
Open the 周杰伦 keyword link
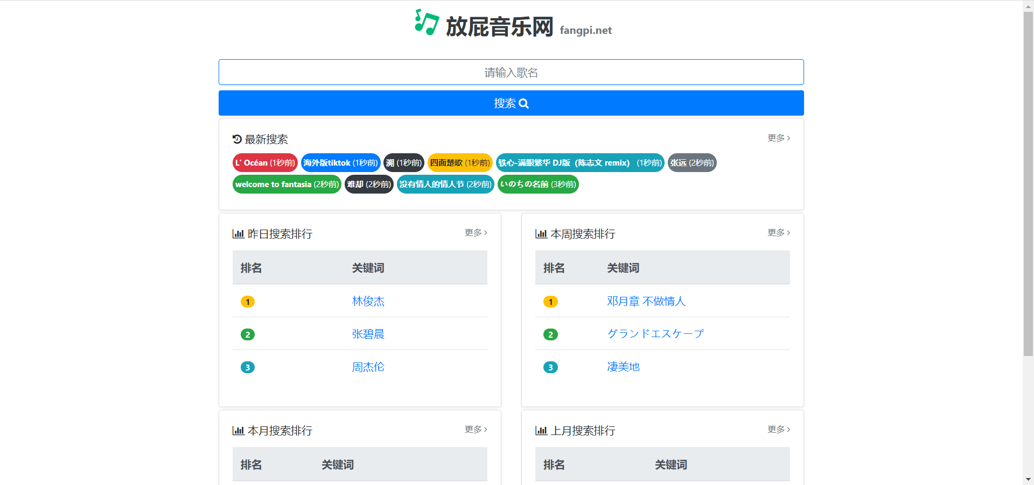click(x=368, y=367)
